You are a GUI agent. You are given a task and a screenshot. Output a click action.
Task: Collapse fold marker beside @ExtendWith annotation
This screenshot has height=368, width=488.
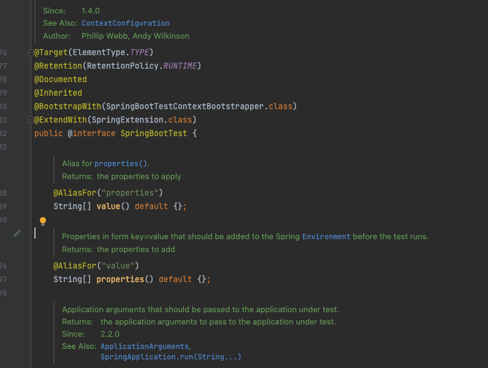click(31, 120)
